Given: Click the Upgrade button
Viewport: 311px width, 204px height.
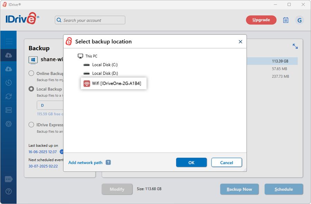Looking at the screenshot, I should point(261,20).
